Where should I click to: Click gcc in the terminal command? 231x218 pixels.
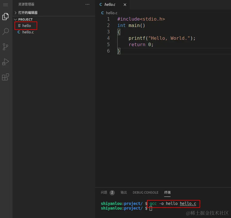point(153,203)
